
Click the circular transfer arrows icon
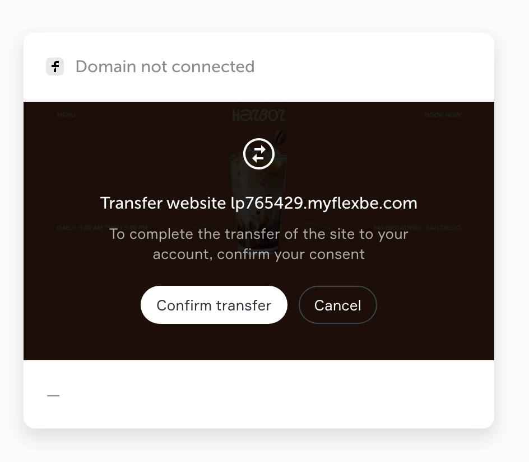pyautogui.click(x=259, y=154)
